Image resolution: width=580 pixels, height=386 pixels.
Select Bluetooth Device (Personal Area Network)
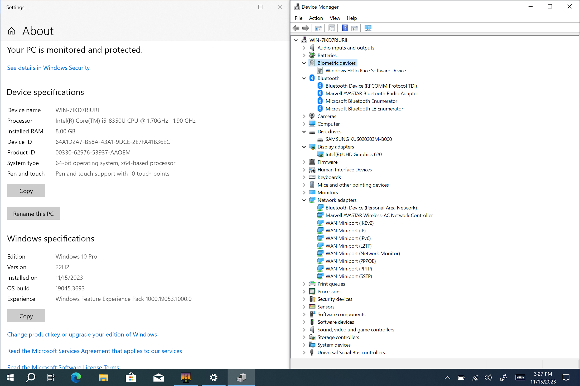pos(371,208)
